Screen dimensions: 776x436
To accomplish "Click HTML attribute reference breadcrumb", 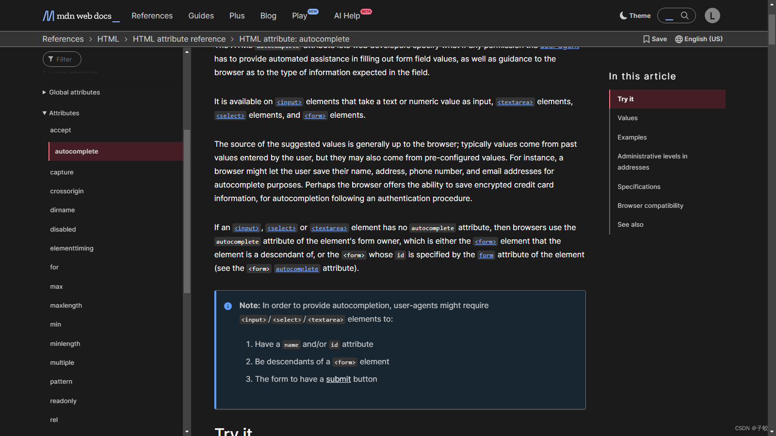I will [179, 39].
